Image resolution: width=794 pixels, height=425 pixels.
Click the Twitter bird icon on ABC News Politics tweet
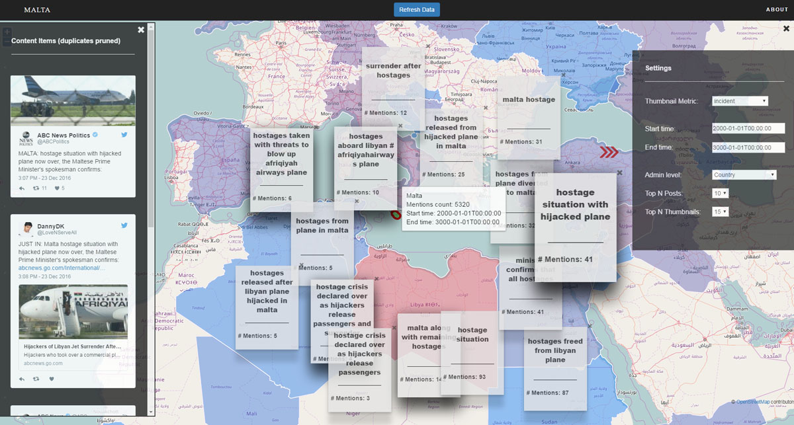pos(124,135)
